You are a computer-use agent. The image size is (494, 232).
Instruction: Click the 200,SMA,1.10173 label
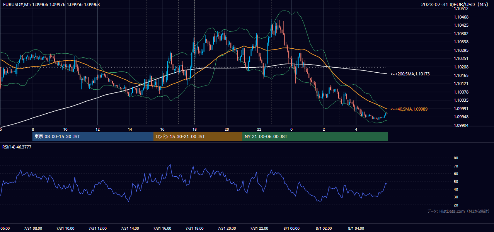coord(410,74)
